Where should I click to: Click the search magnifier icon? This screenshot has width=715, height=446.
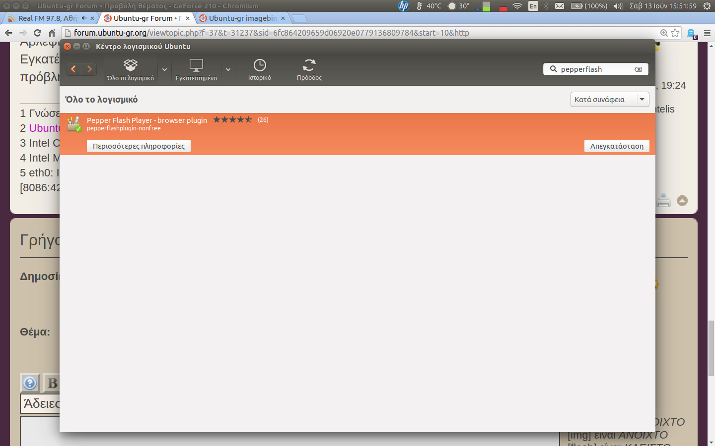553,69
